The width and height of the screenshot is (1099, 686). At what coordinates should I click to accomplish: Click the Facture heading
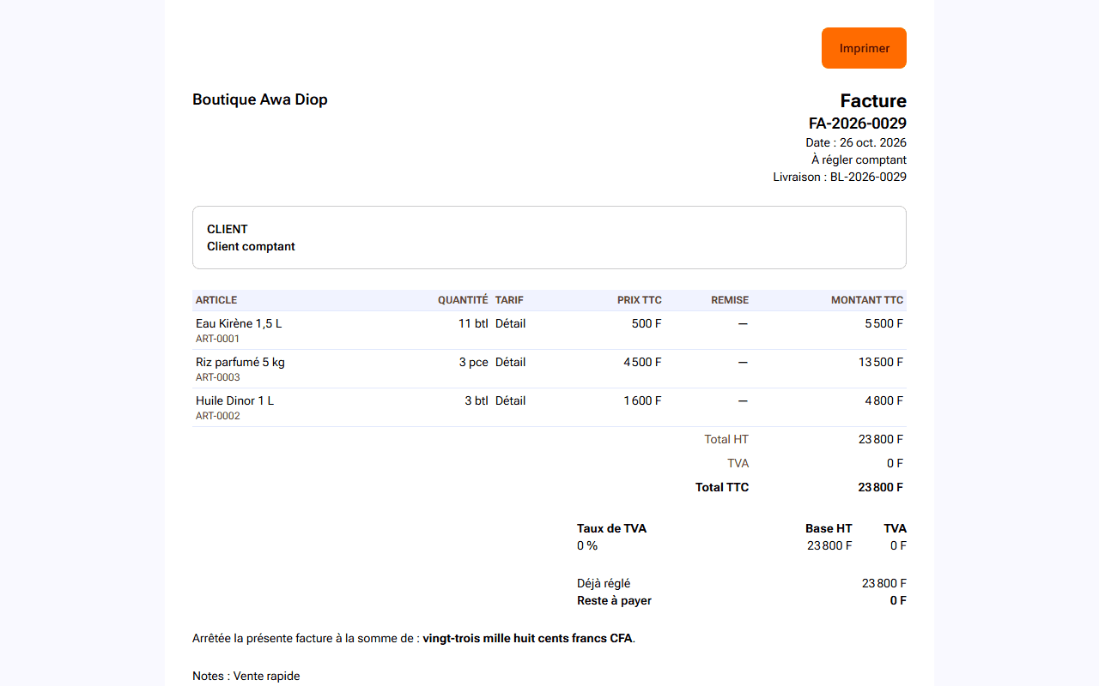point(873,101)
